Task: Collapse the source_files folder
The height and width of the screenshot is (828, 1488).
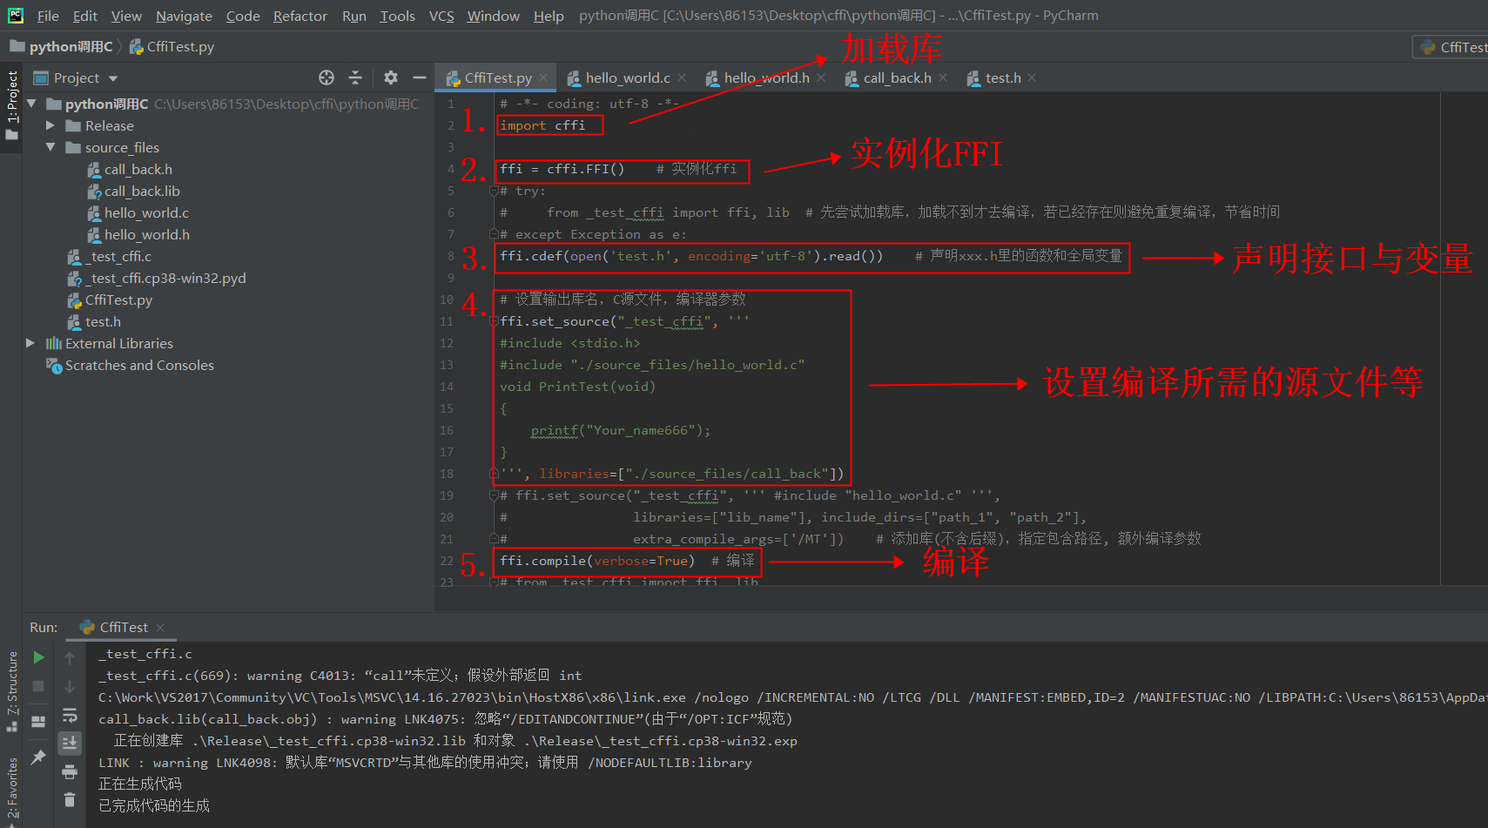Action: pos(50,147)
